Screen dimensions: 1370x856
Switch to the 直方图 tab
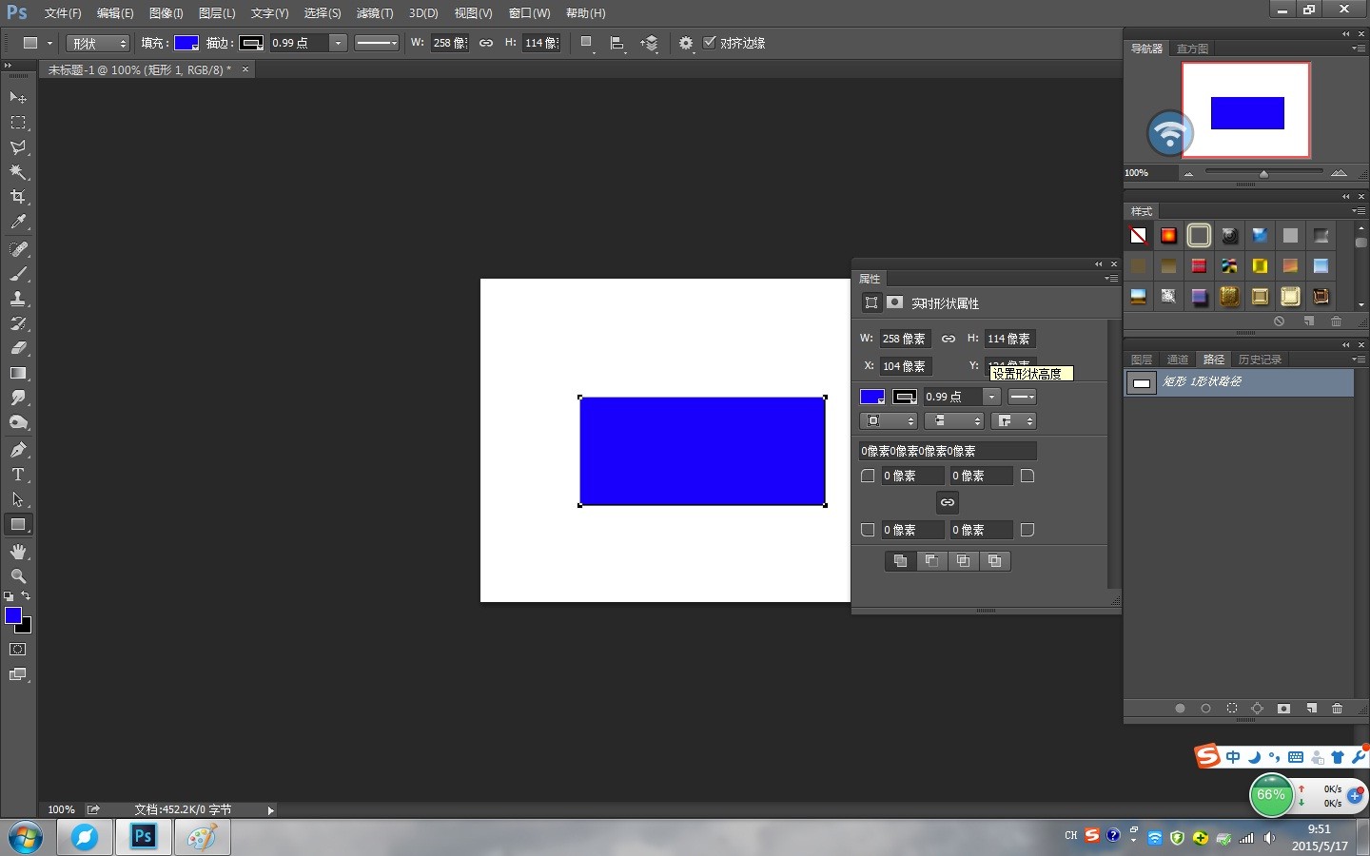pyautogui.click(x=1192, y=49)
